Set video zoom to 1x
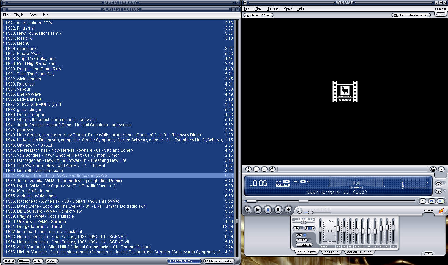Viewport: 448px width, 265px height. [x=256, y=169]
